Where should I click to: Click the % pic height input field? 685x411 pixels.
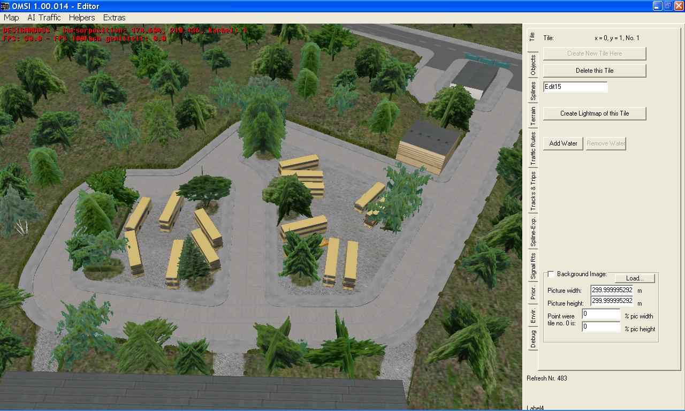[601, 326]
